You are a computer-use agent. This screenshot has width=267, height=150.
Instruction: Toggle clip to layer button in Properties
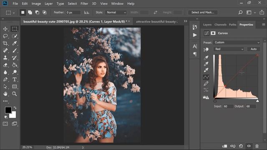[224, 146]
